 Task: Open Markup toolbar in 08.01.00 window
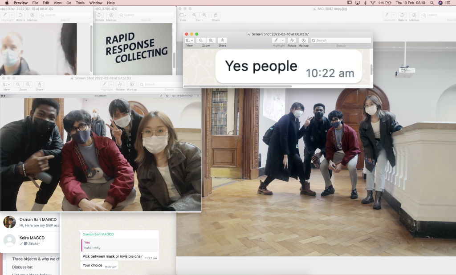32,15
